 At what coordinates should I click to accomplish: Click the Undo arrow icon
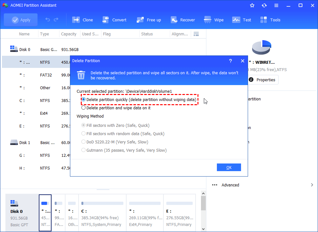[x=47, y=19]
